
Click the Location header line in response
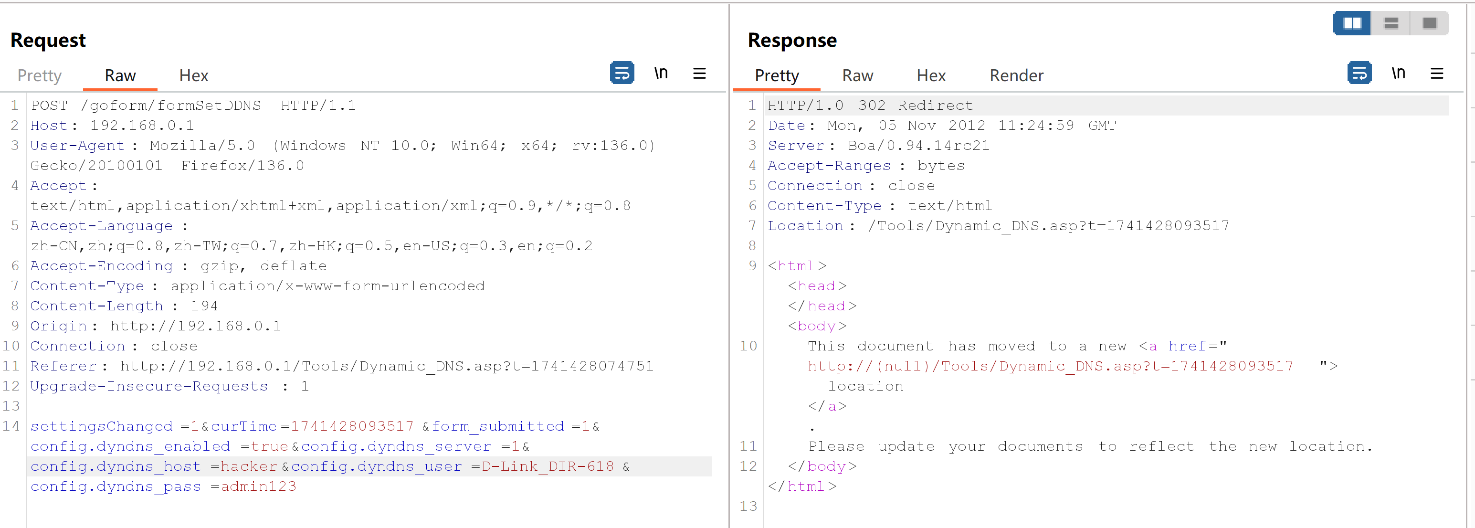point(998,226)
